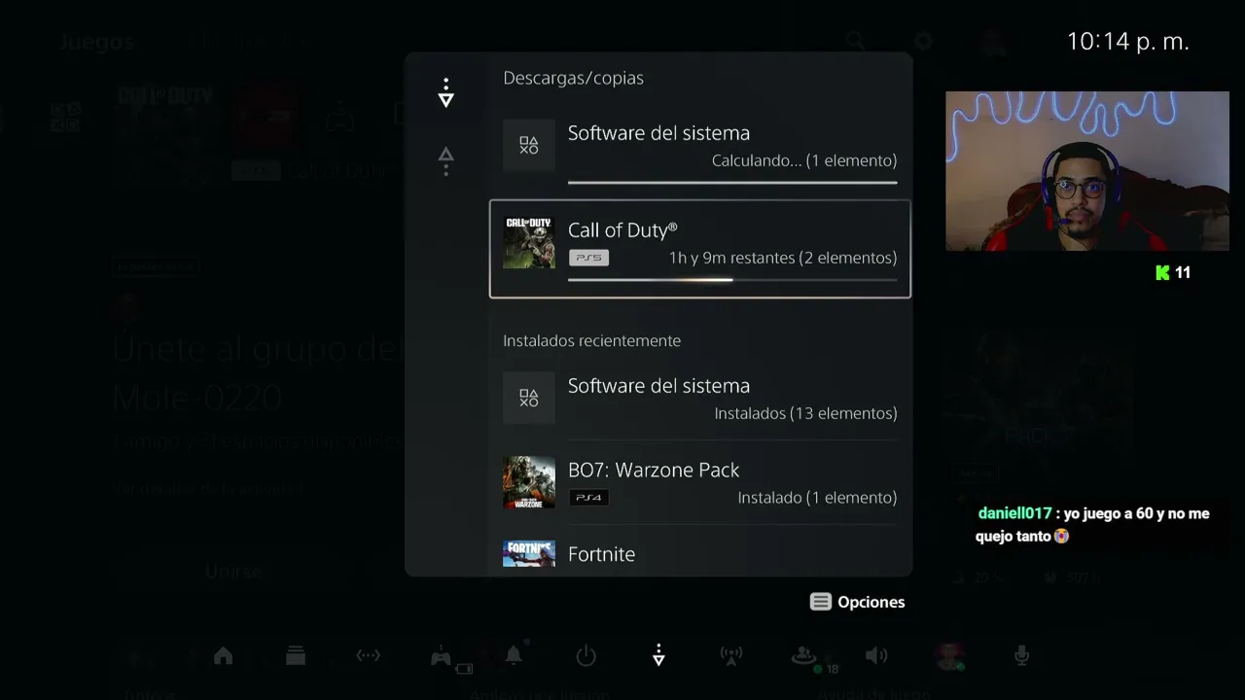The image size is (1245, 700).
Task: Click system software icon beside Instalados entry
Action: click(x=529, y=399)
